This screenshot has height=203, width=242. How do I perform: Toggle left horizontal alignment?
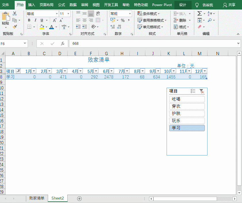pyautogui.click(x=78, y=20)
